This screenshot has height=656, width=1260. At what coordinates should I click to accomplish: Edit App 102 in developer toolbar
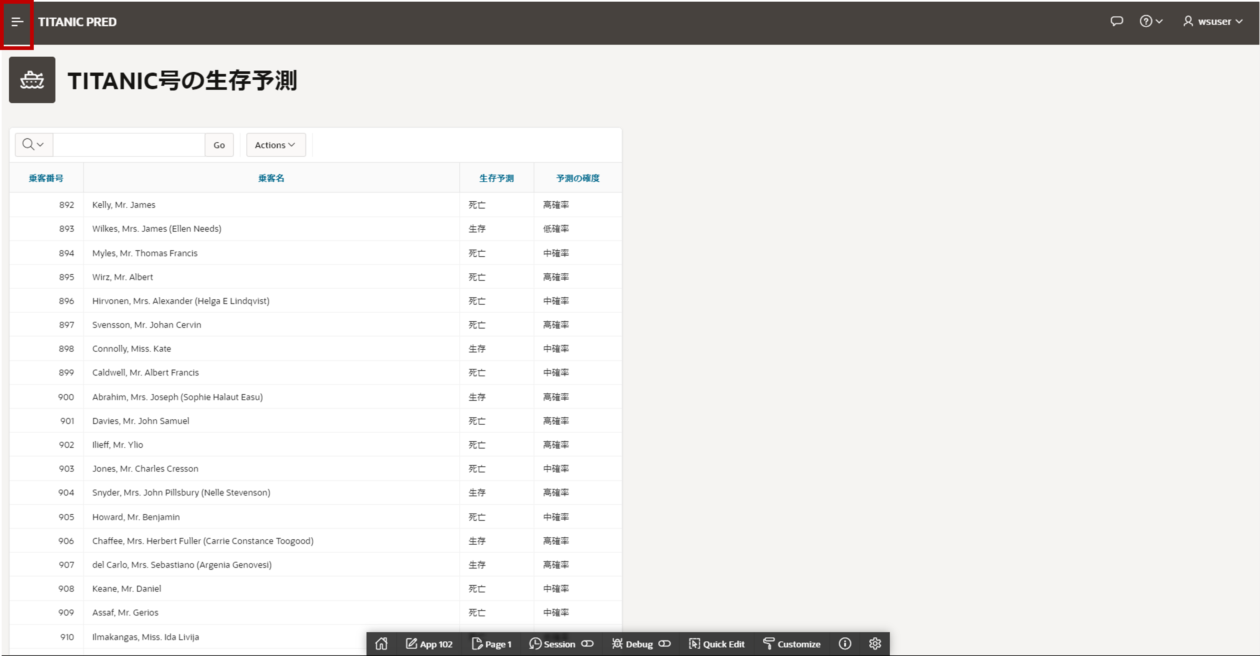(x=429, y=644)
